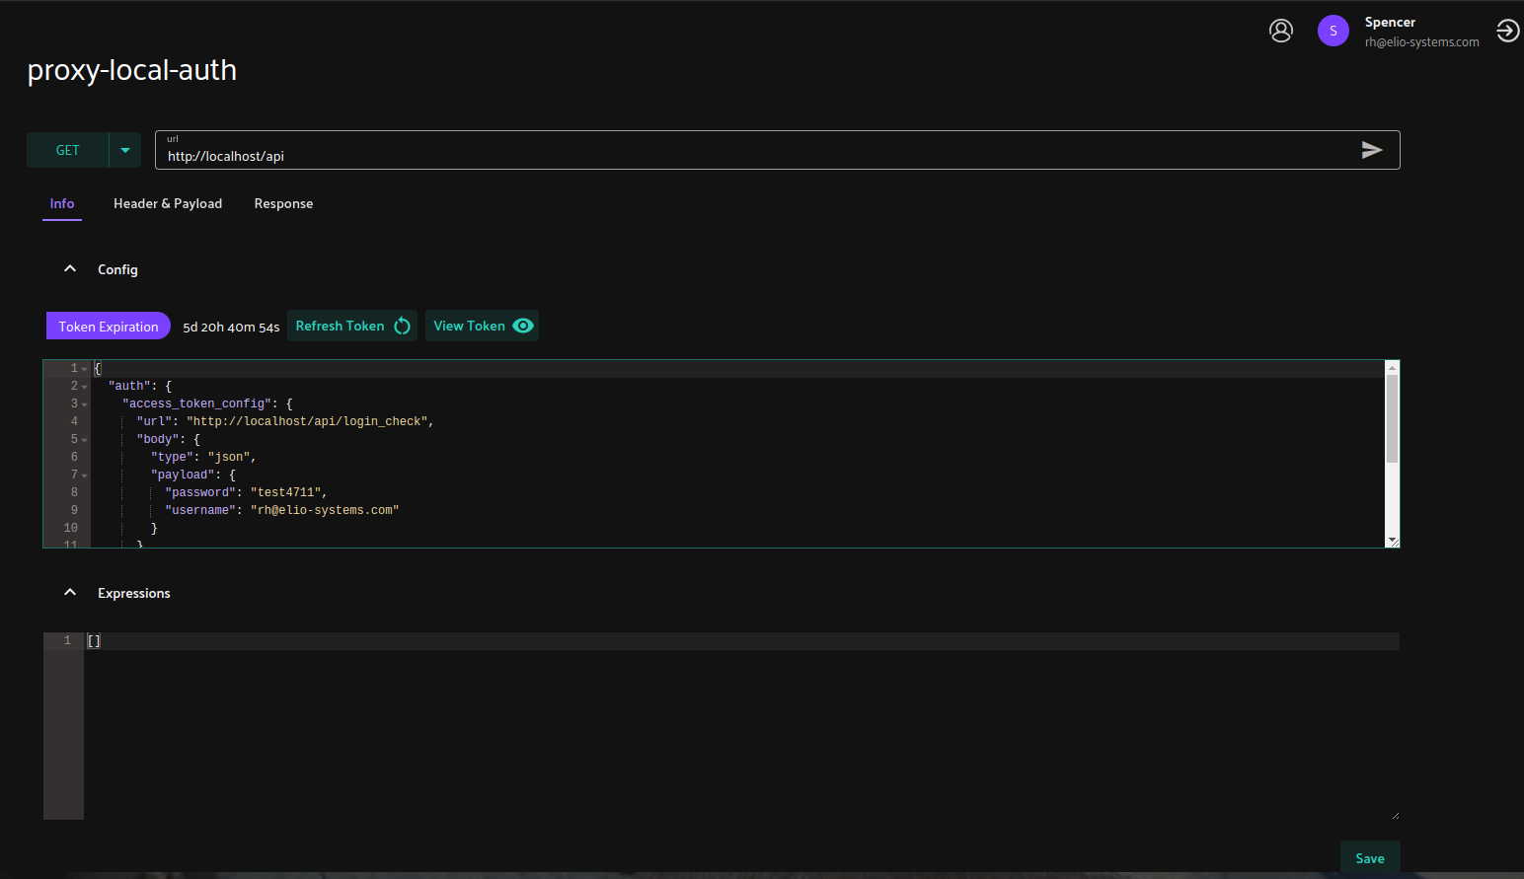Click the 5d 20h 40m 54s countdown text
The image size is (1524, 879).
[231, 328]
